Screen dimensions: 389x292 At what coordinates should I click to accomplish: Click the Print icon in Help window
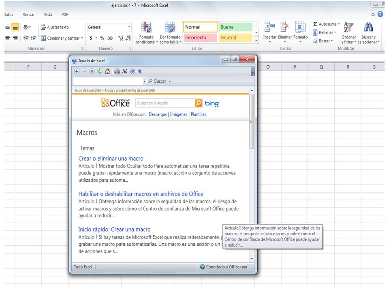(118, 71)
